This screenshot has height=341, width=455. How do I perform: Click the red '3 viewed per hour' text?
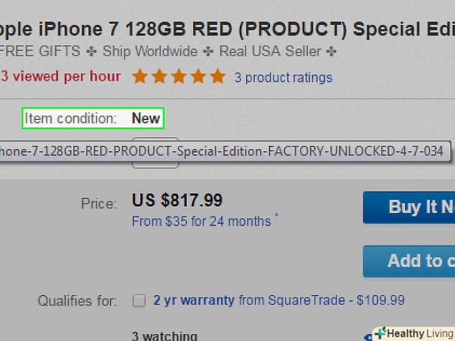61,77
